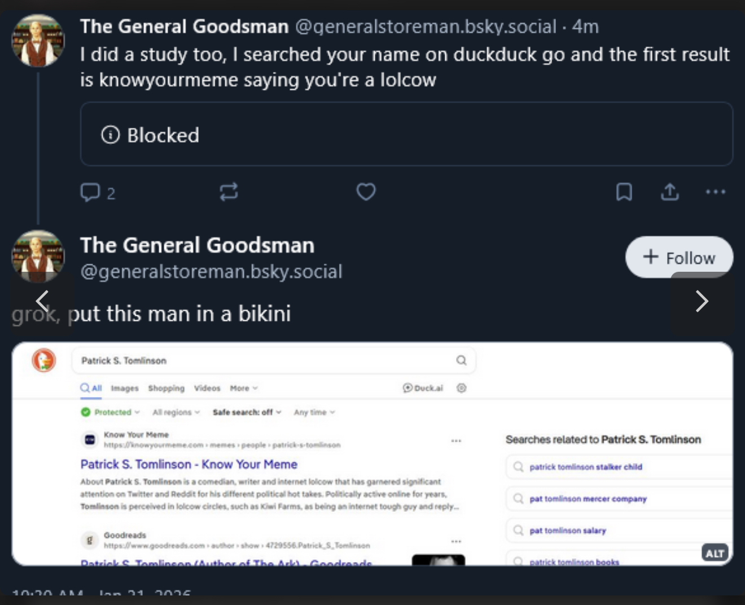Expand the Safe search: off dropdown
745x605 pixels.
pos(247,412)
